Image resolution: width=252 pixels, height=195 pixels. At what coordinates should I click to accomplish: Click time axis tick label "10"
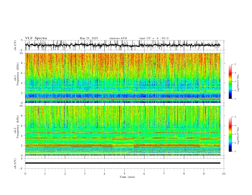pyautogui.click(x=224, y=174)
